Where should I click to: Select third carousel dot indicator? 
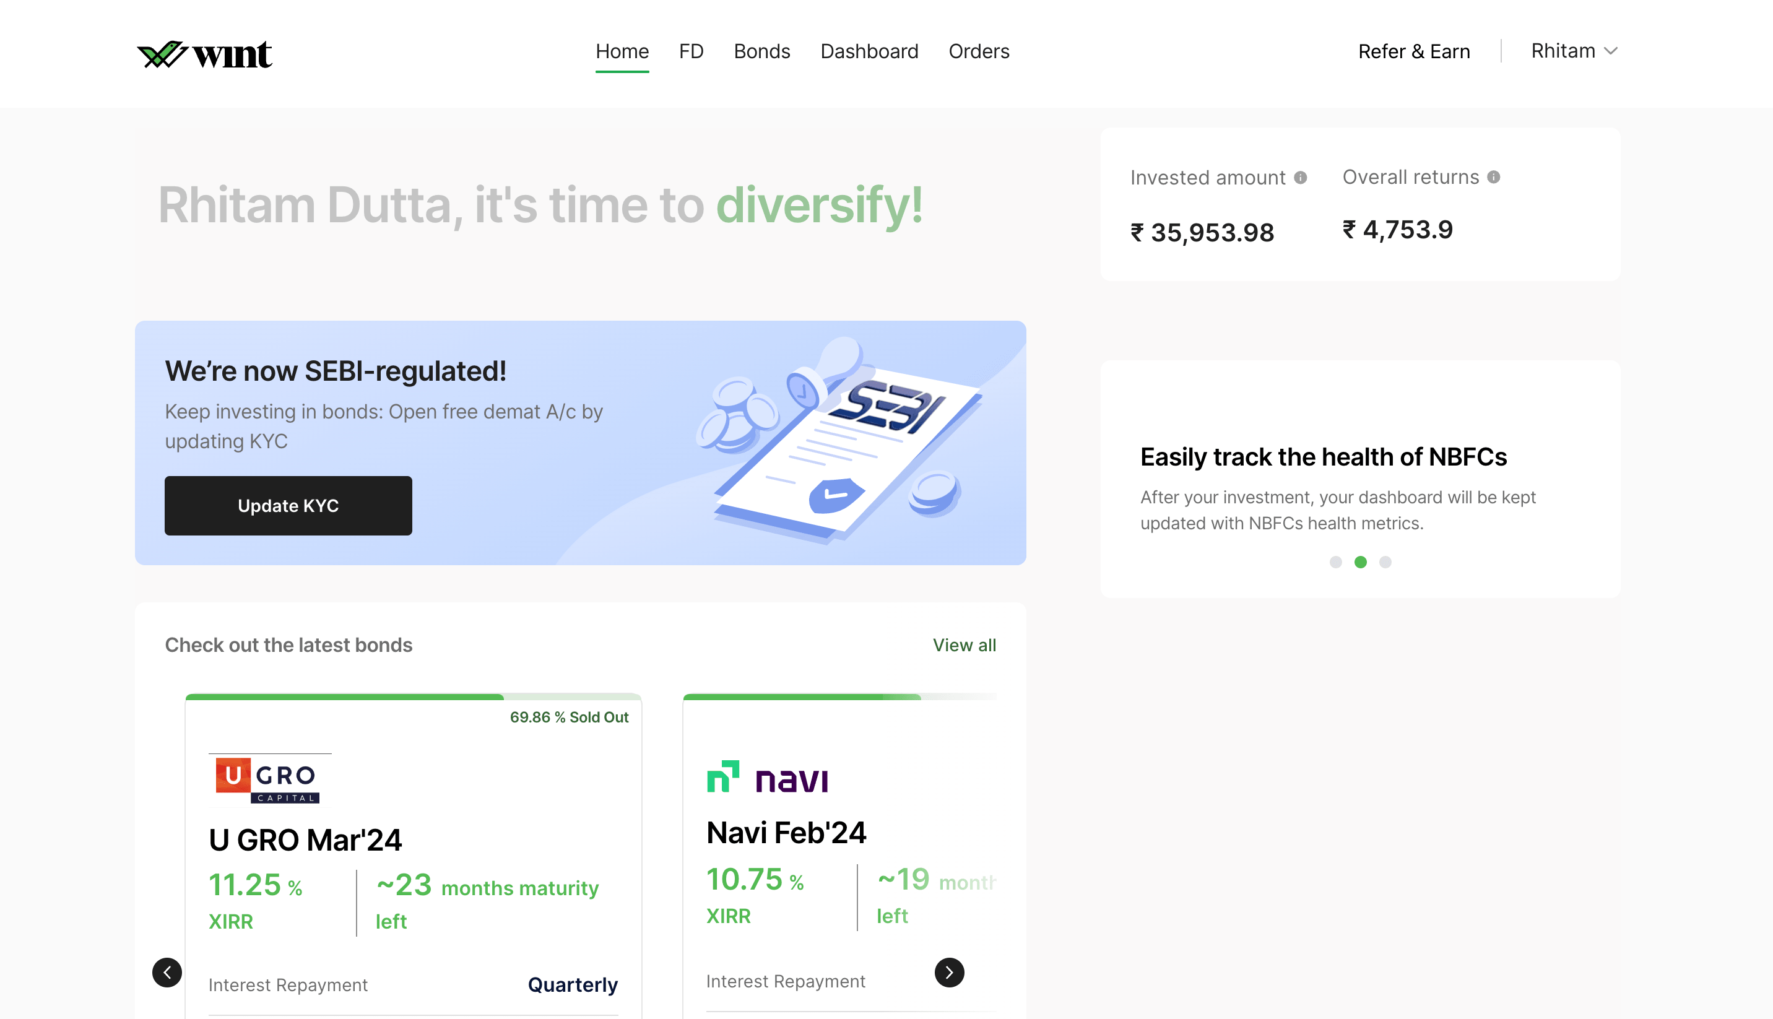(x=1385, y=562)
